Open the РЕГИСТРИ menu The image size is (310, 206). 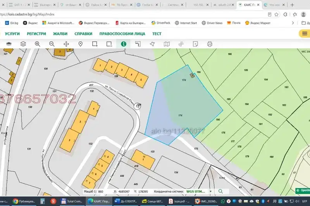click(x=36, y=34)
